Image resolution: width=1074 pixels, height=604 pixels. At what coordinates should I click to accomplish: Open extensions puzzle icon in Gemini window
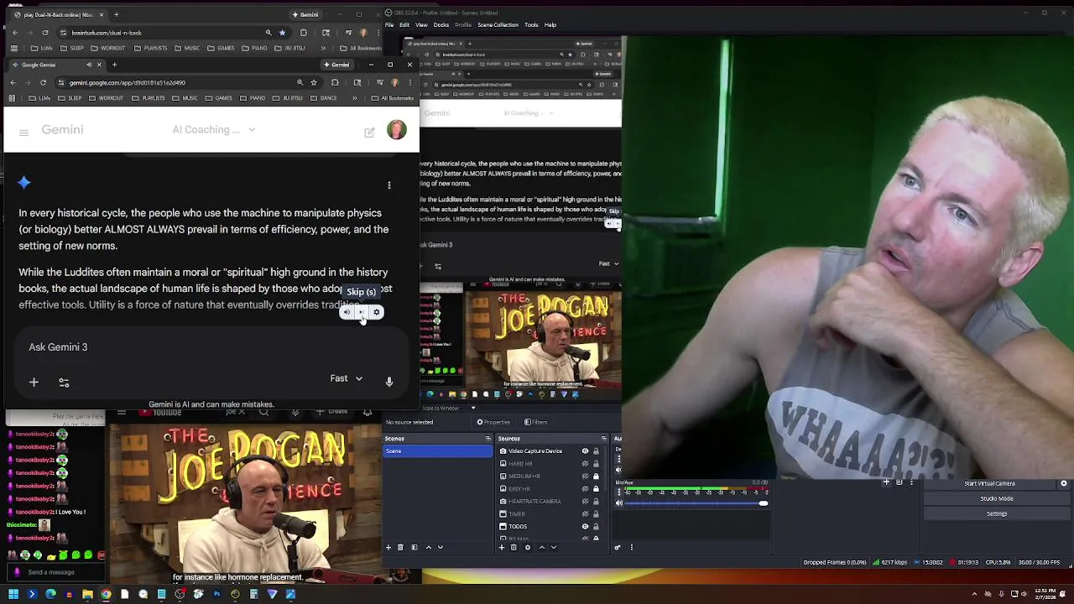pos(335,82)
